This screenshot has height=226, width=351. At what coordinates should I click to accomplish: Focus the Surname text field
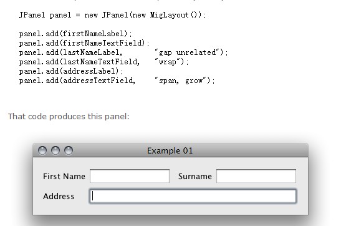coord(256,176)
